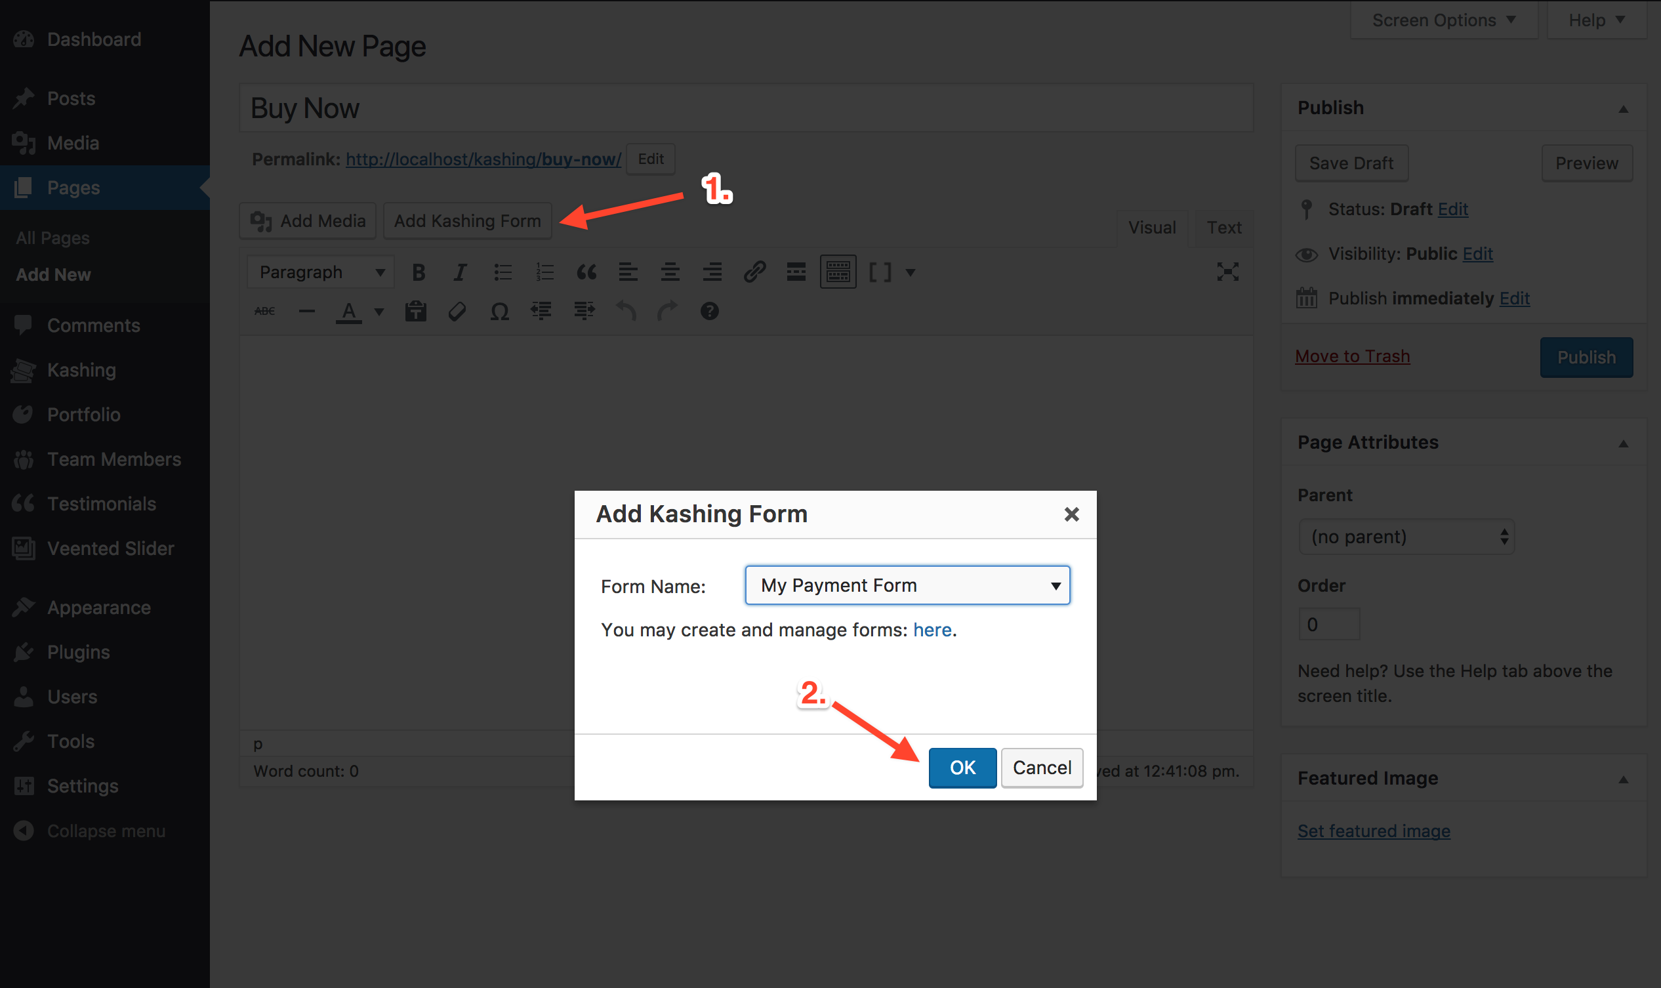The height and width of the screenshot is (988, 1661).
Task: Apply strikethrough formatting
Action: click(x=264, y=311)
